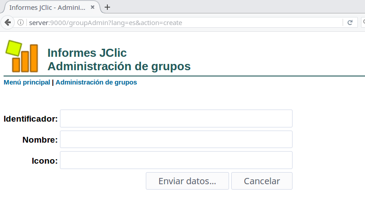Focus the Identificador text field
Screen dimensions: 365x203
176,118
